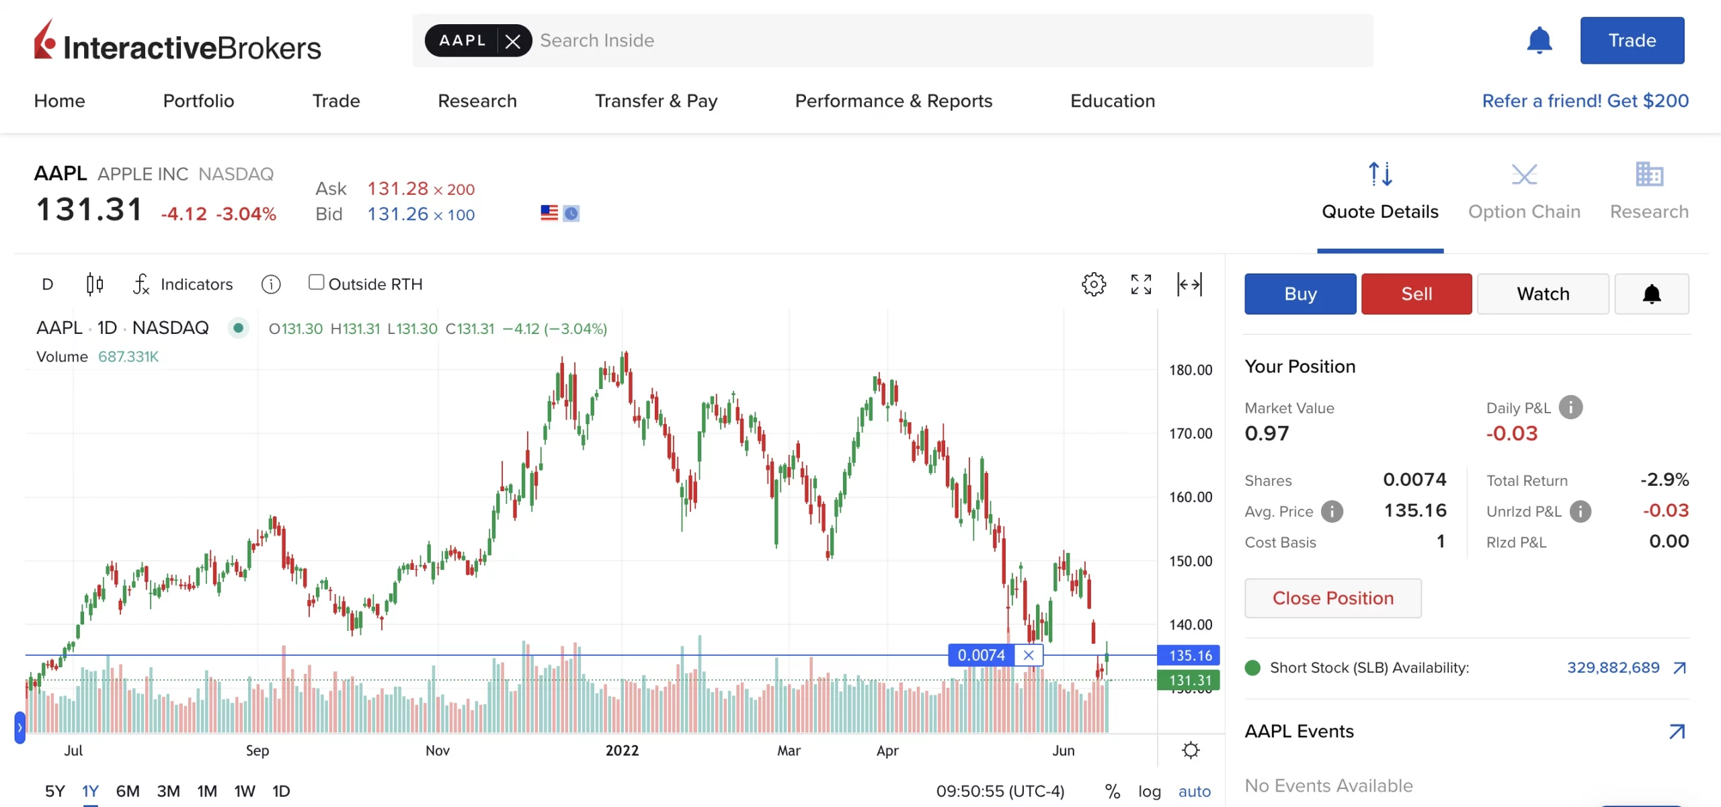The width and height of the screenshot is (1721, 807).
Task: Click Avg. Price info icon
Action: coord(1332,511)
